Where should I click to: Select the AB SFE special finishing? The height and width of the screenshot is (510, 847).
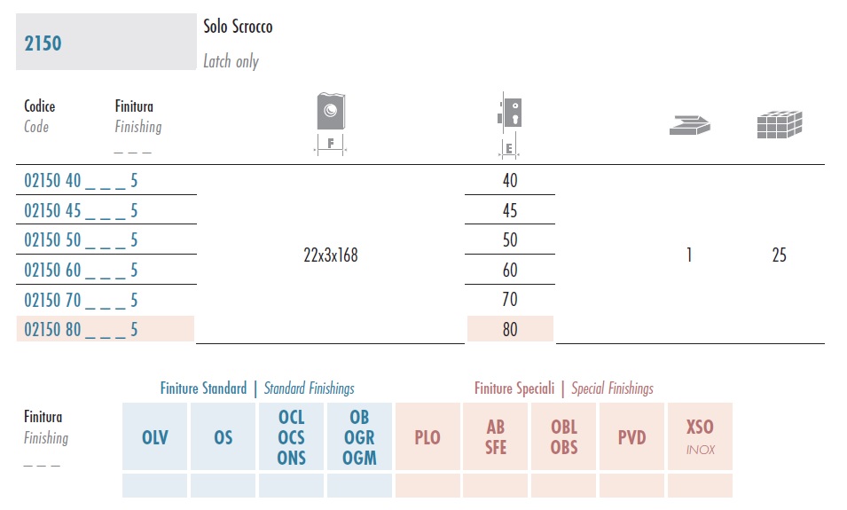click(496, 436)
